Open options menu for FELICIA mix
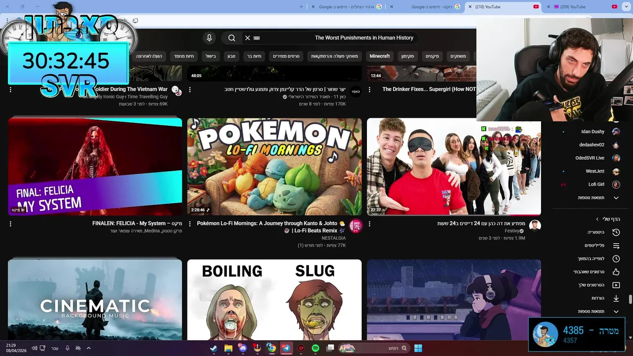The height and width of the screenshot is (356, 633). [10, 224]
